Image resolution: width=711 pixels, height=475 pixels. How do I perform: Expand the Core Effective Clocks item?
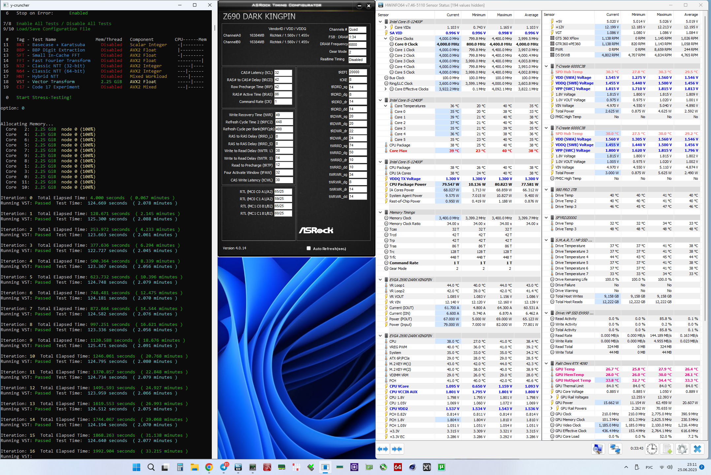pyautogui.click(x=385, y=89)
